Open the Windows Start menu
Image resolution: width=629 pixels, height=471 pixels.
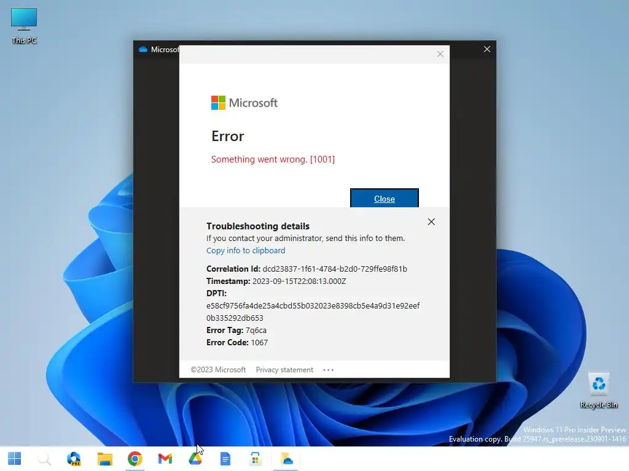click(x=15, y=459)
